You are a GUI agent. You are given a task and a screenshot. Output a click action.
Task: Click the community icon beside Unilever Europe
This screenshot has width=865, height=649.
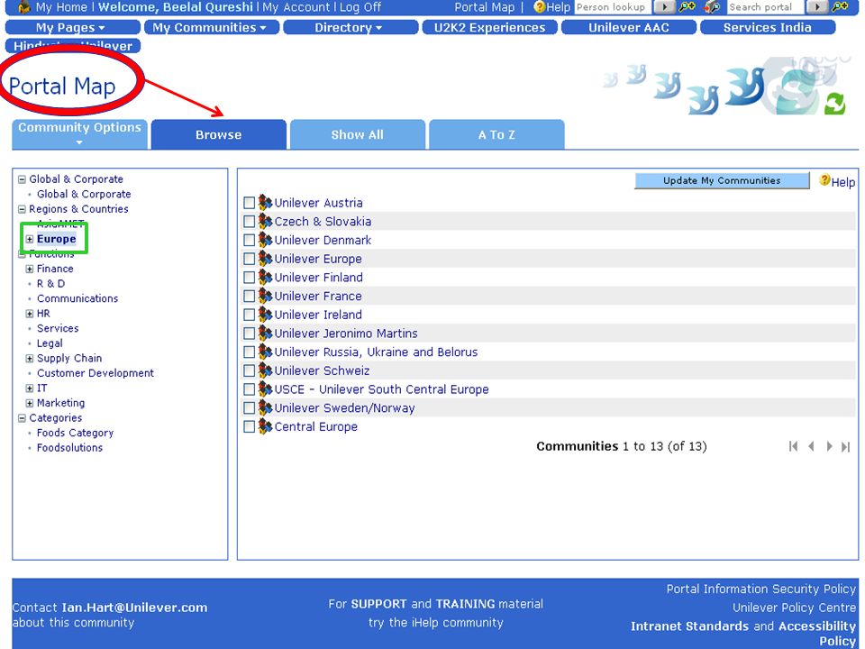click(x=265, y=259)
